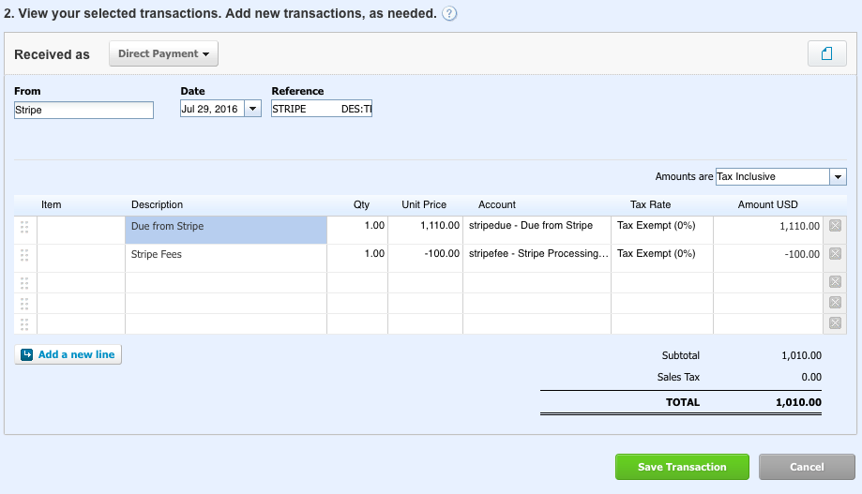This screenshot has width=862, height=494.
Task: Delete the third empty line row
Action: point(835,281)
